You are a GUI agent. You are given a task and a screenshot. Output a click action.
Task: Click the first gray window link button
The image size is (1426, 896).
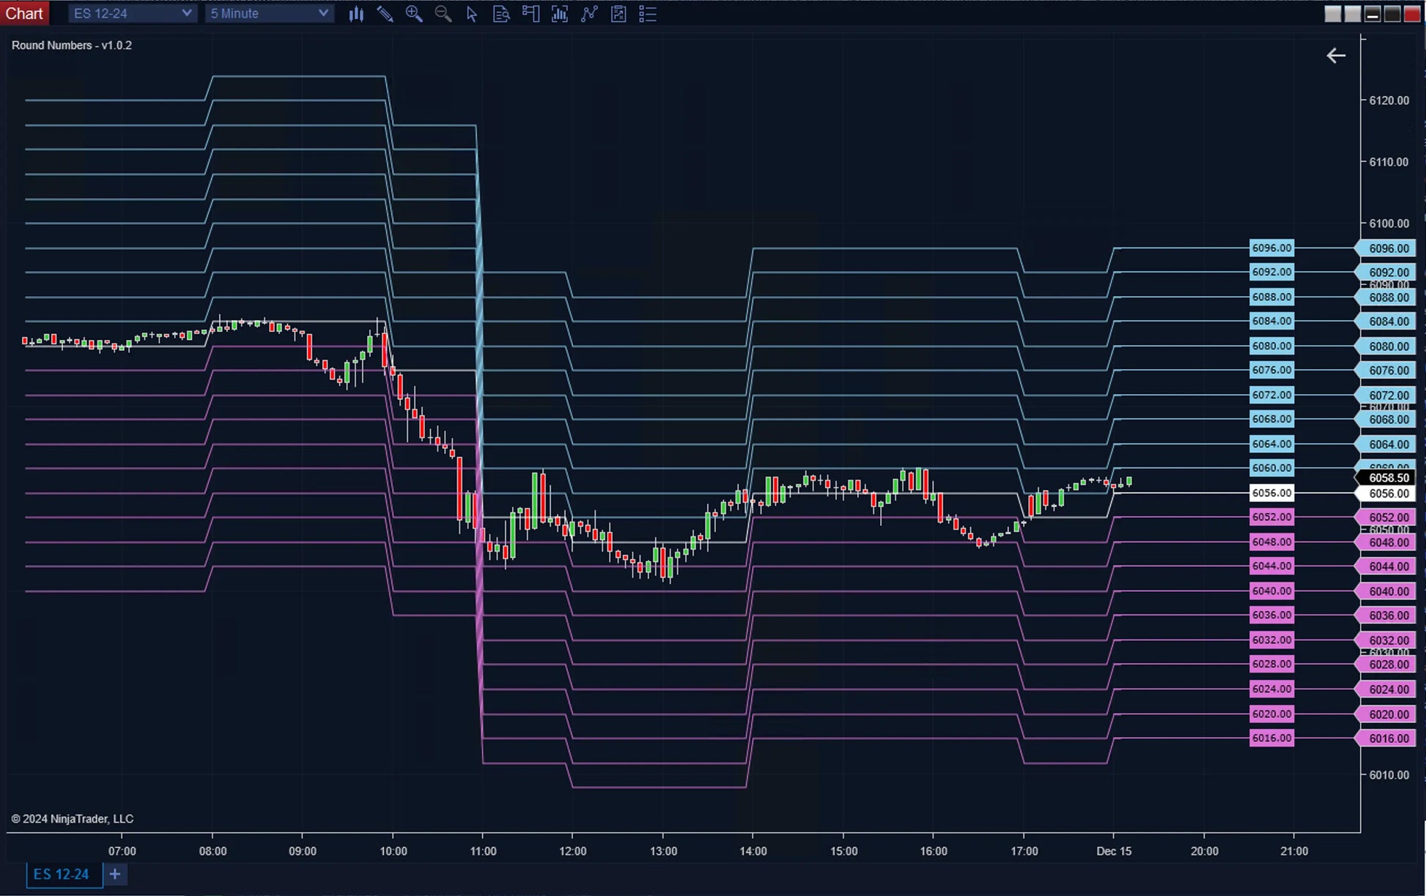1333,14
